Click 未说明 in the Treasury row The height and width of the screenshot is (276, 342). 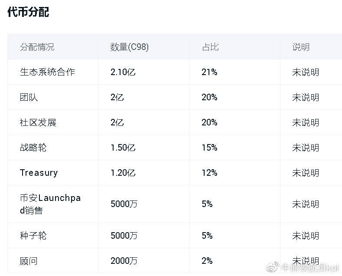306,173
